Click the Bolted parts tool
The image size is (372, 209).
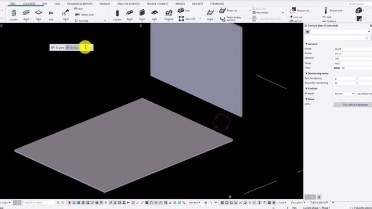pyautogui.click(x=85, y=15)
